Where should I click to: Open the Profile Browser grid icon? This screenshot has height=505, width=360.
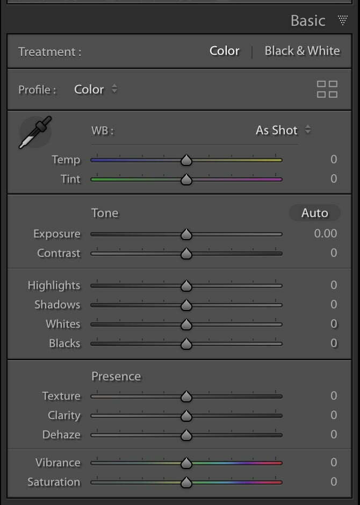[x=327, y=89]
